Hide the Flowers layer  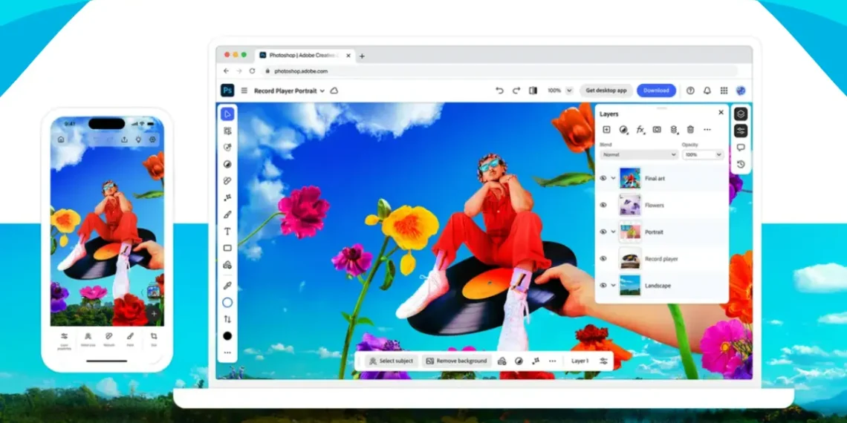pyautogui.click(x=603, y=205)
